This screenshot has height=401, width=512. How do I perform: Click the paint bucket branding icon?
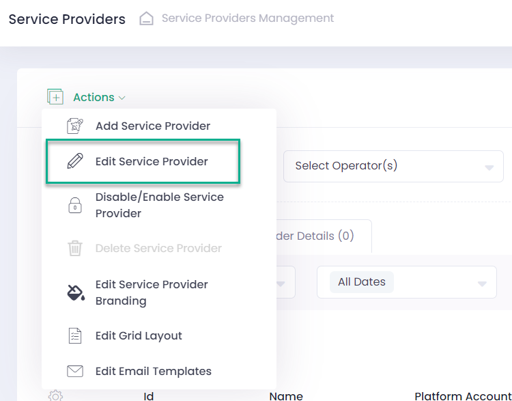[x=75, y=293]
